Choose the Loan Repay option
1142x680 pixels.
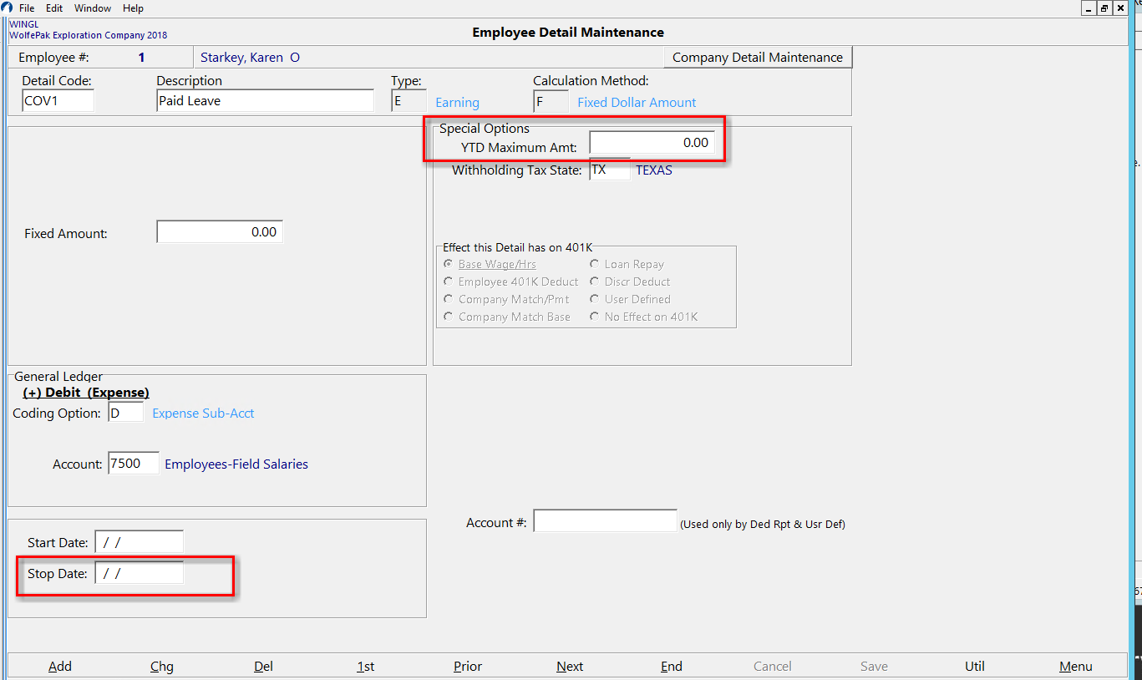[x=593, y=263]
